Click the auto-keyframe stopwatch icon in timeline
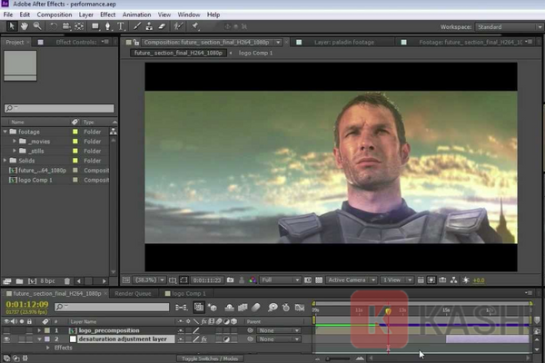The image size is (545, 363). pos(286,308)
